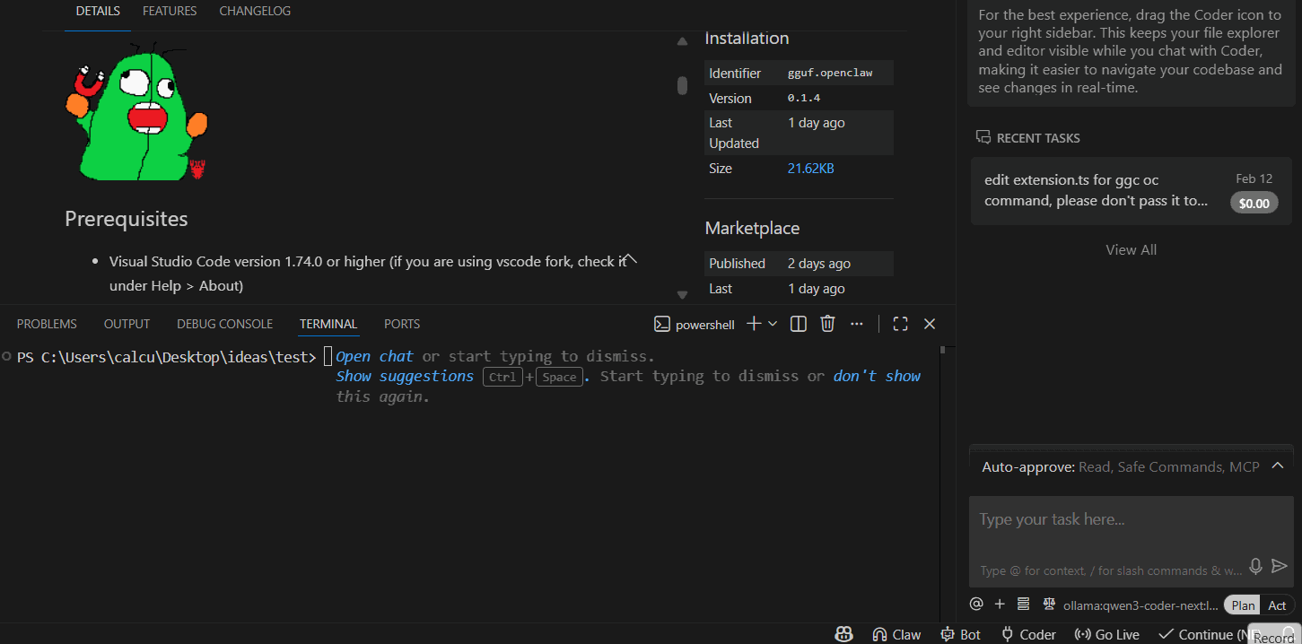Split the terminal with the split icon

798,324
